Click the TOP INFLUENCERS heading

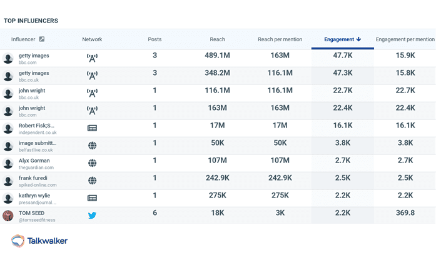[31, 21]
